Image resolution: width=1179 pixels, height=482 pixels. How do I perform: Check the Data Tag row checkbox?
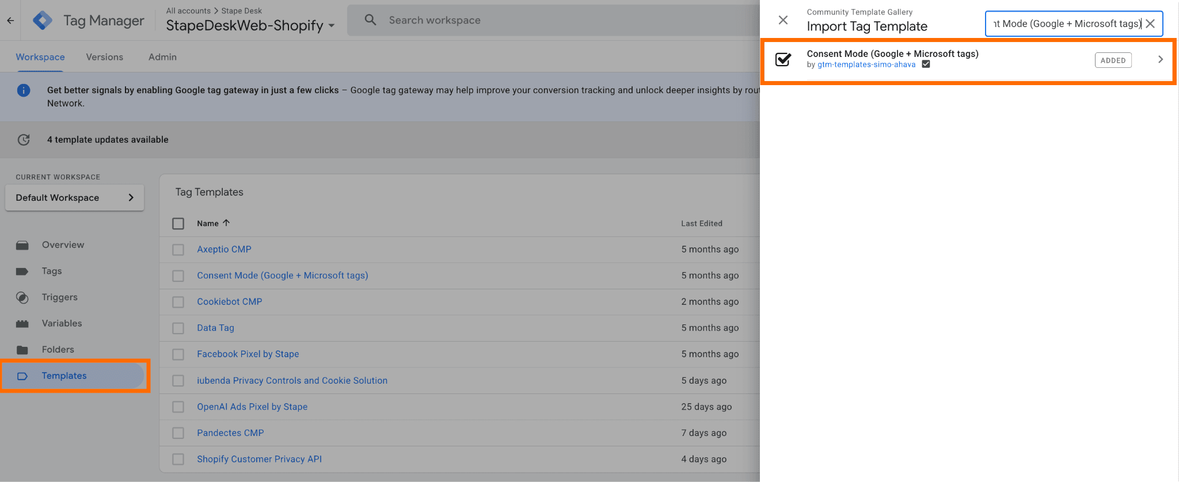pos(178,328)
